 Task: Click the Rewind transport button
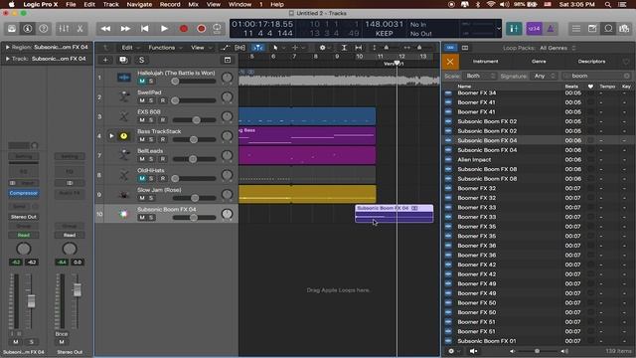105,29
